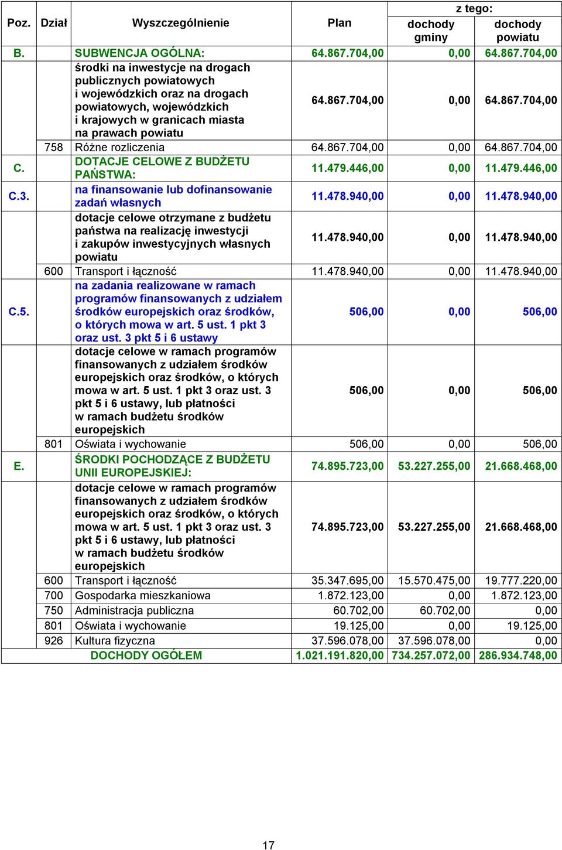
Task: Click value 15.570.475,00
Action: click(x=434, y=581)
